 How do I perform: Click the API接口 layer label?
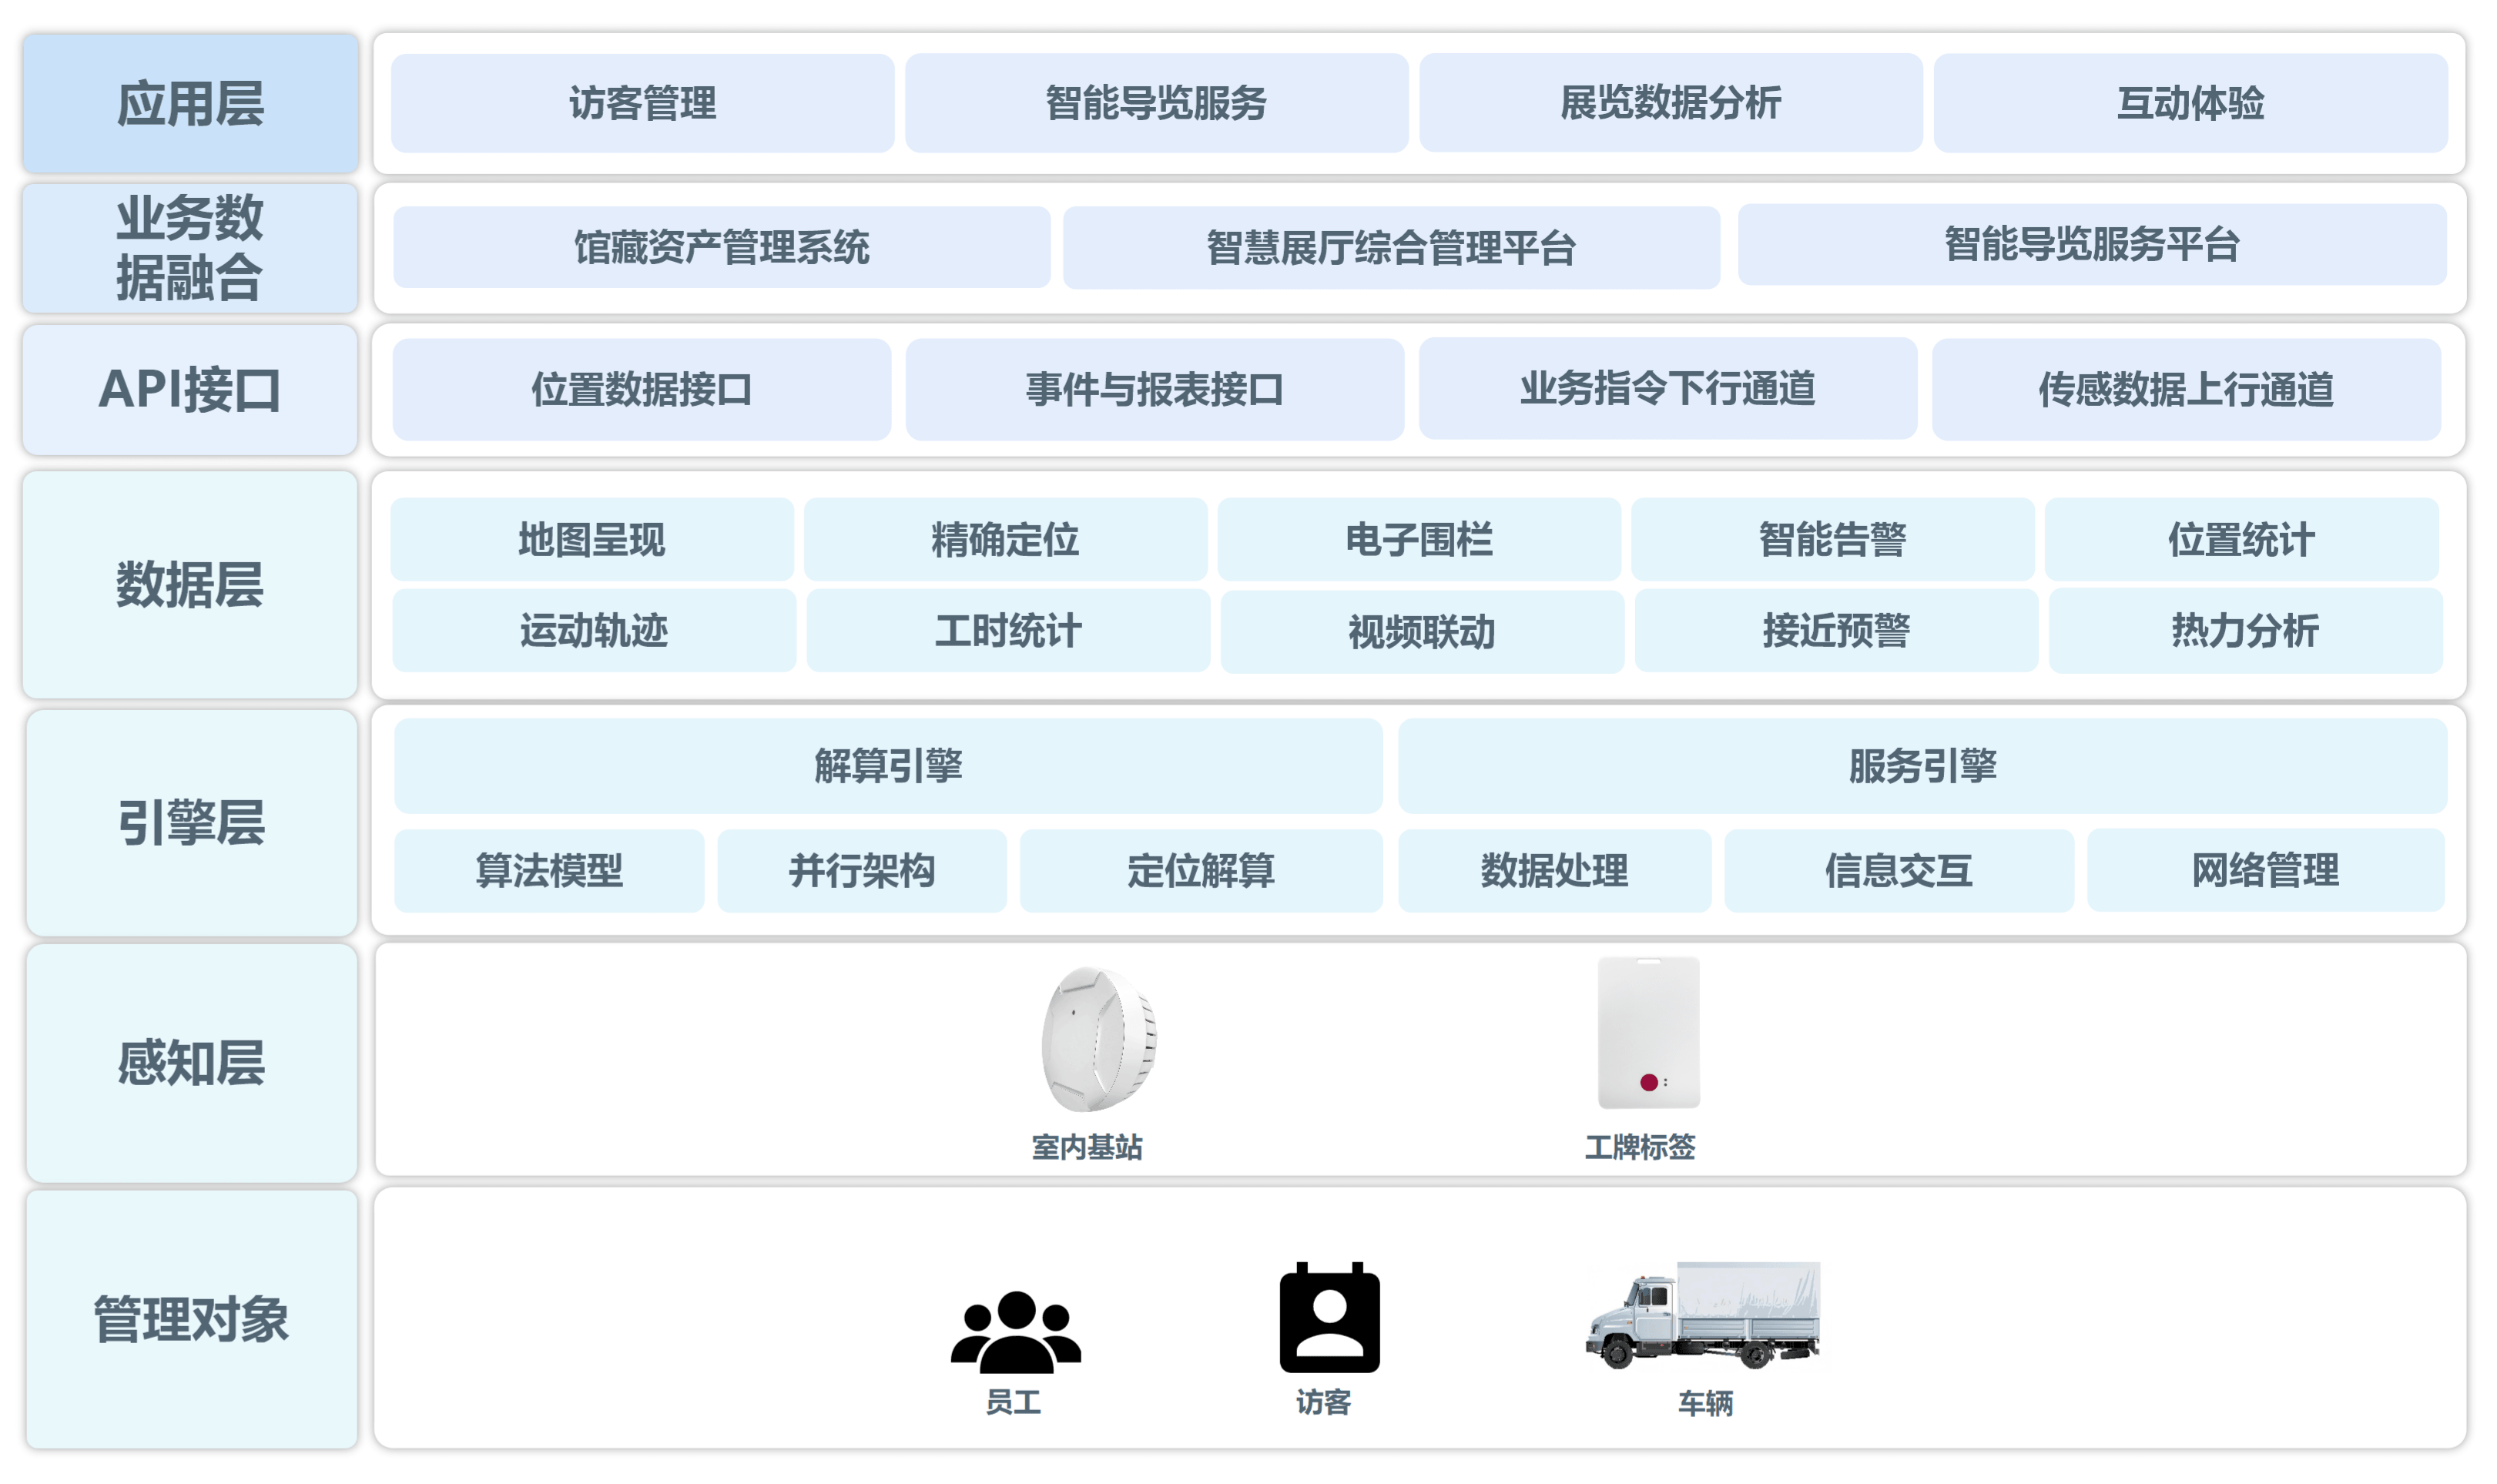click(190, 389)
